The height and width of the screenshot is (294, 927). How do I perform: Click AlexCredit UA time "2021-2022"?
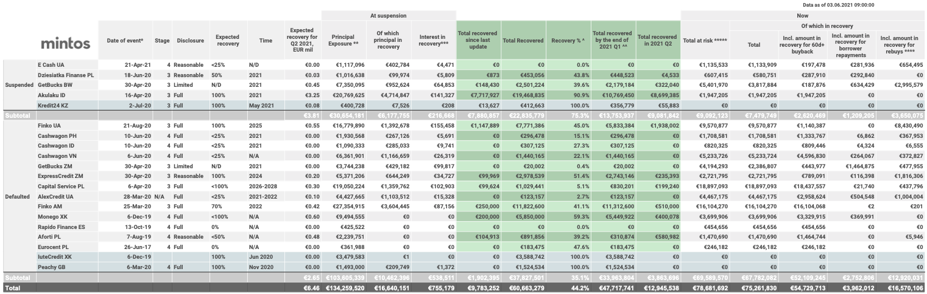pos(262,197)
